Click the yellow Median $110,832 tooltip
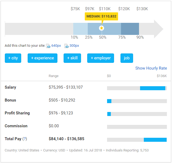The width and height of the screenshot is (172, 163). coord(101,16)
